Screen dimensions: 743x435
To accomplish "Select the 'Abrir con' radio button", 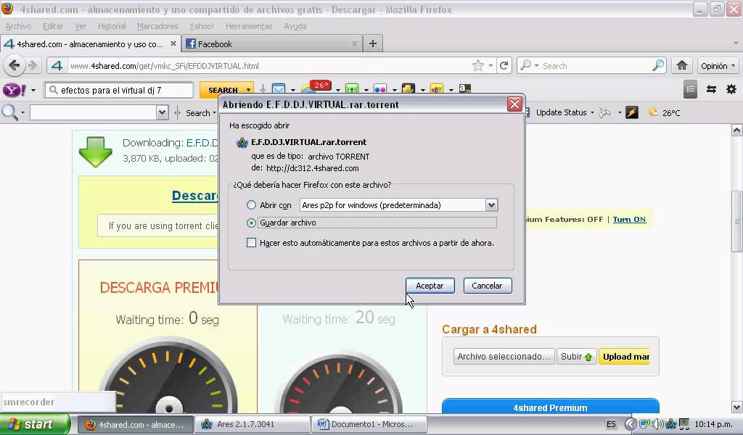I will click(251, 205).
